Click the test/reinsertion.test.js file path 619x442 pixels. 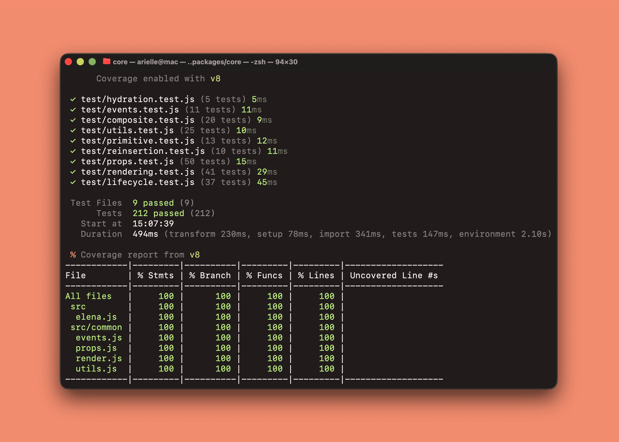143,151
